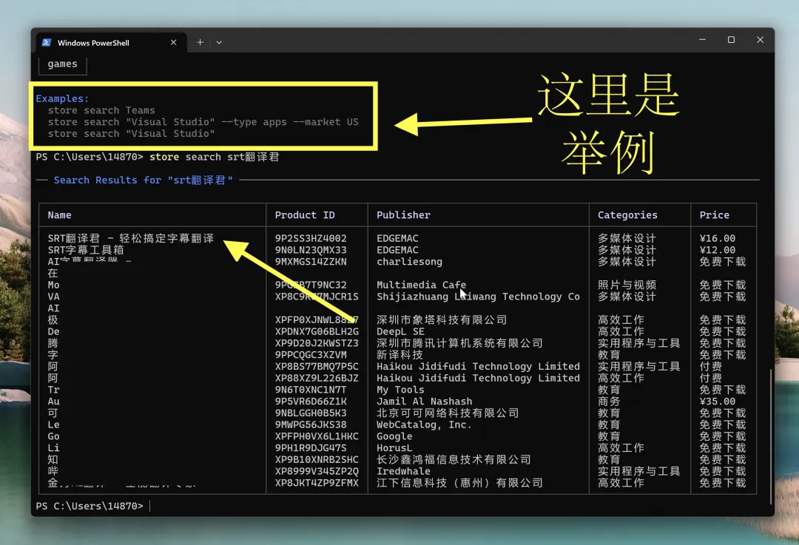Select product ID XP8999V345ZP2Q
The height and width of the screenshot is (545, 799).
[x=317, y=472]
